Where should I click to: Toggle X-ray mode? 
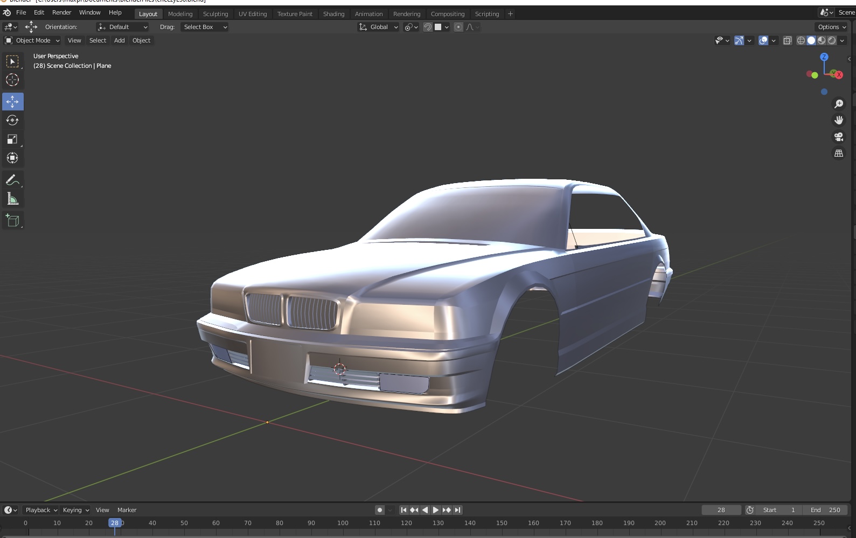[788, 40]
